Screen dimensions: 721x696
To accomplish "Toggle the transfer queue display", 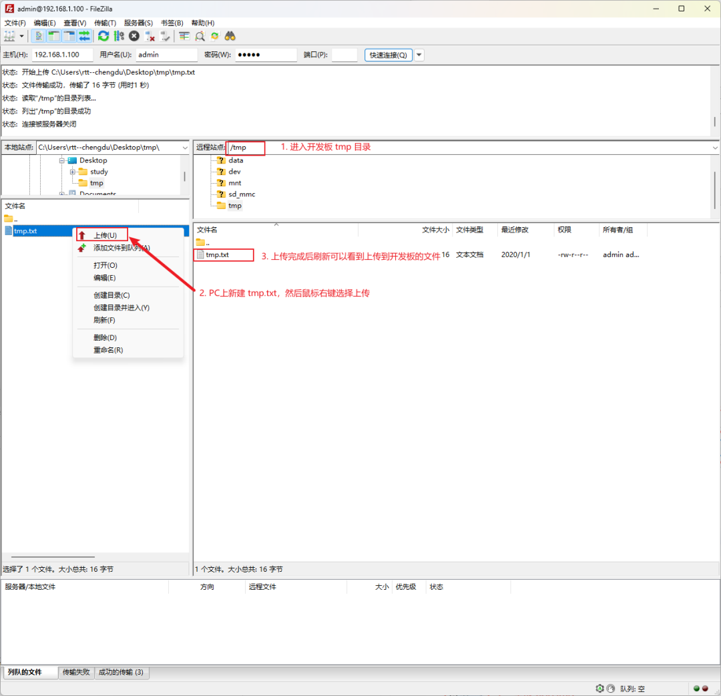I will pos(85,36).
